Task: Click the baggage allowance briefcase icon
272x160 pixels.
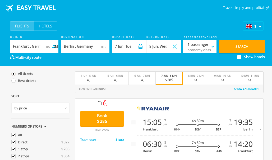Action: coord(99,103)
